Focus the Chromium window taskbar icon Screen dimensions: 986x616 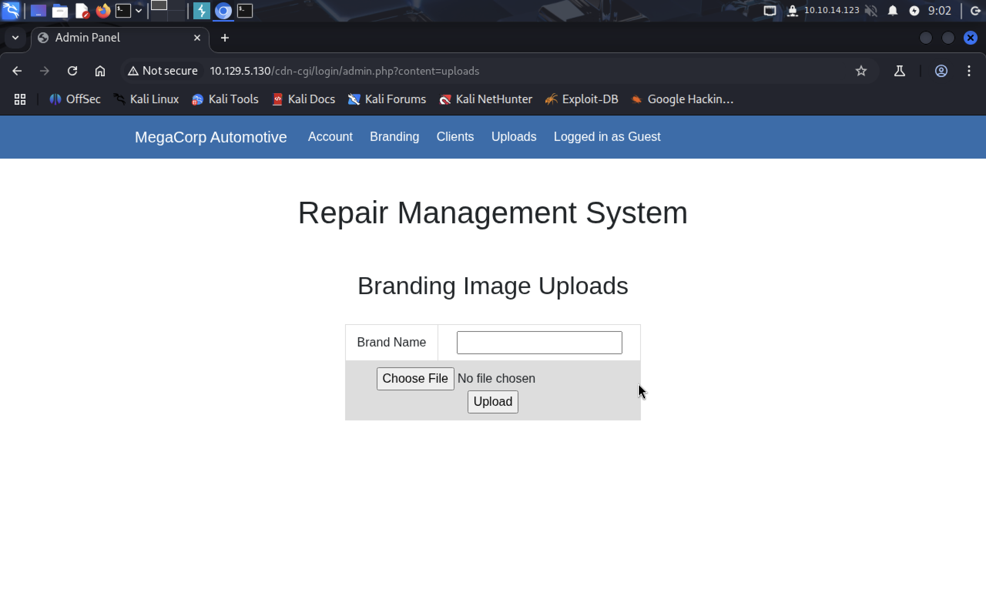click(223, 11)
